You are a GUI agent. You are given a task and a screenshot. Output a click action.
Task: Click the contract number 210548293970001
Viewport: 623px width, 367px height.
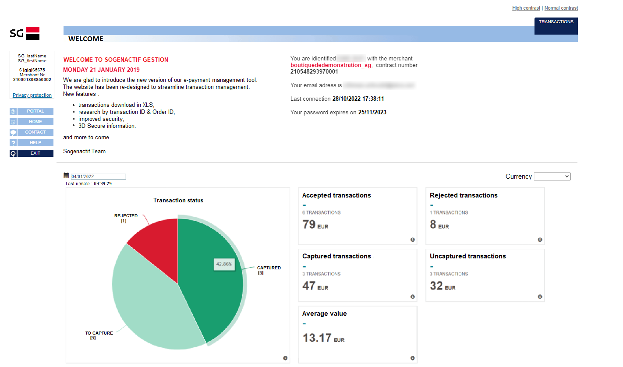point(314,71)
